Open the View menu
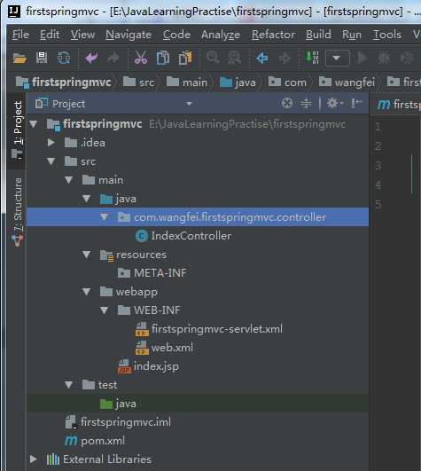 (x=82, y=35)
